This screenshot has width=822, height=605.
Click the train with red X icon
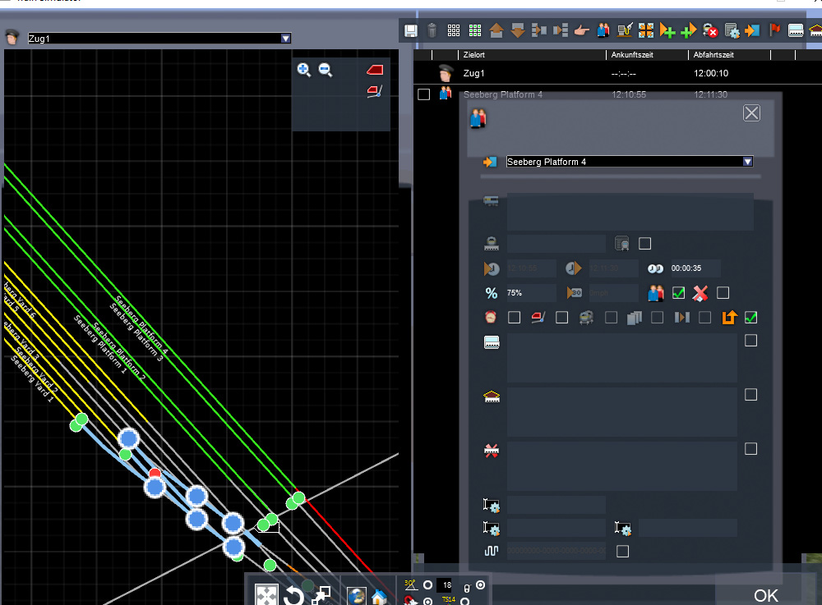point(710,31)
